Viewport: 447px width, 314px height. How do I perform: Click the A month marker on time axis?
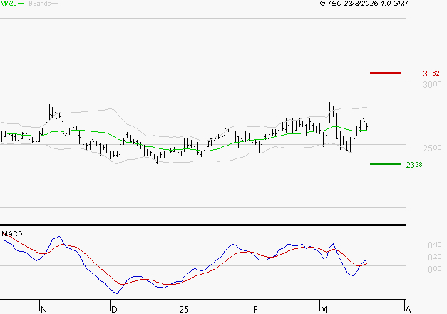pos(408,310)
